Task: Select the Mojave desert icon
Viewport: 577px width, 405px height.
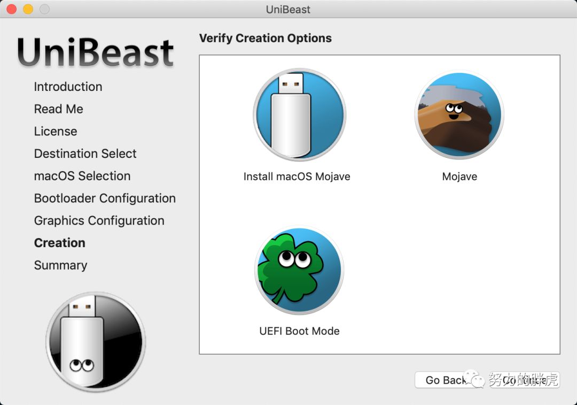Action: coord(459,116)
